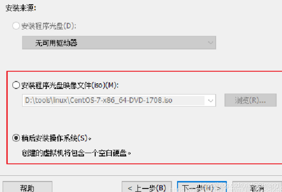Proceed with the 下一步(N) button
Image resolution: width=282 pixels, height=192 pixels.
(202, 187)
